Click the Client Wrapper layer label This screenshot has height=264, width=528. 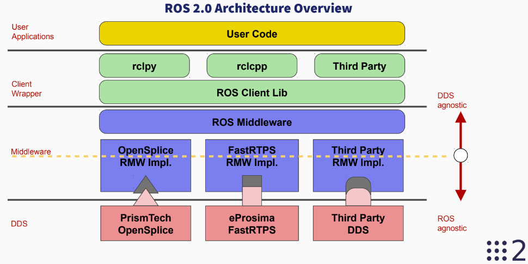[x=27, y=89]
